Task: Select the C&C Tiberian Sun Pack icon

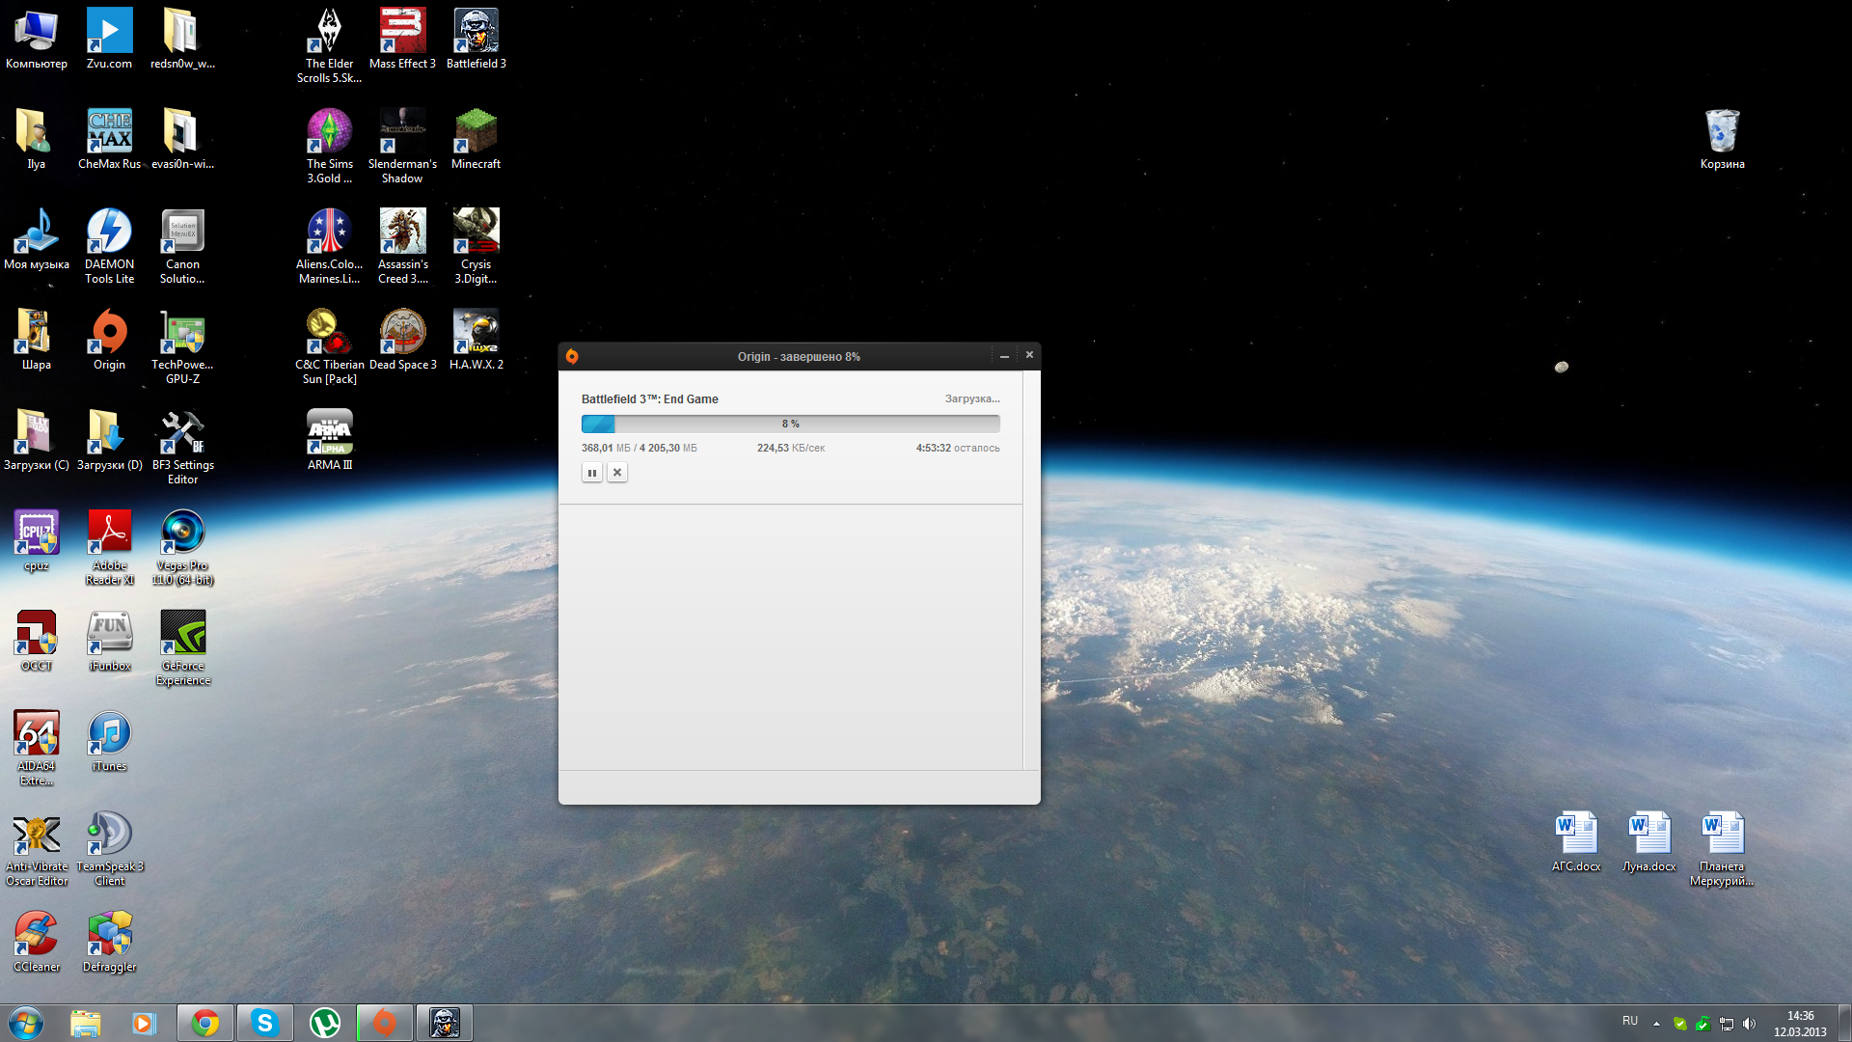Action: pos(329,347)
